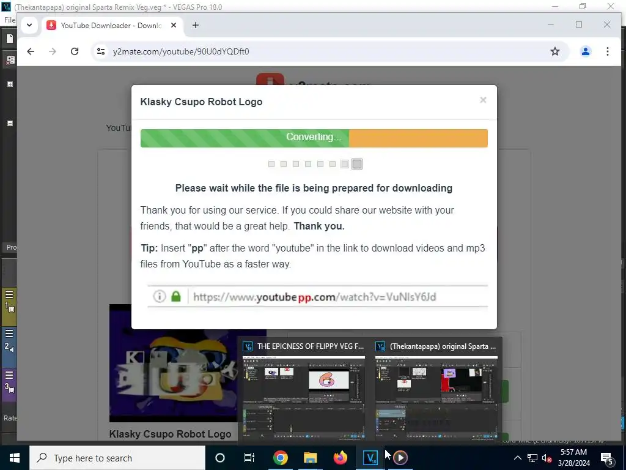626x470 pixels.
Task: Open the Chrome profile avatar
Action: click(x=585, y=51)
